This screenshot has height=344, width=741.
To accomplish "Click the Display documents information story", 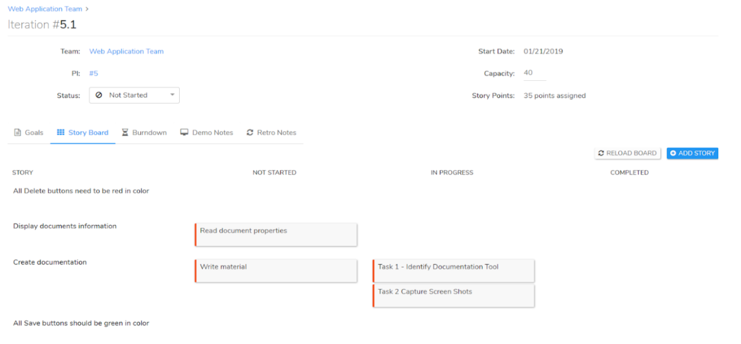I will pyautogui.click(x=65, y=227).
